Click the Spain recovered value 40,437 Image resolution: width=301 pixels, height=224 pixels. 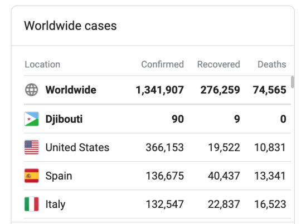tap(224, 176)
